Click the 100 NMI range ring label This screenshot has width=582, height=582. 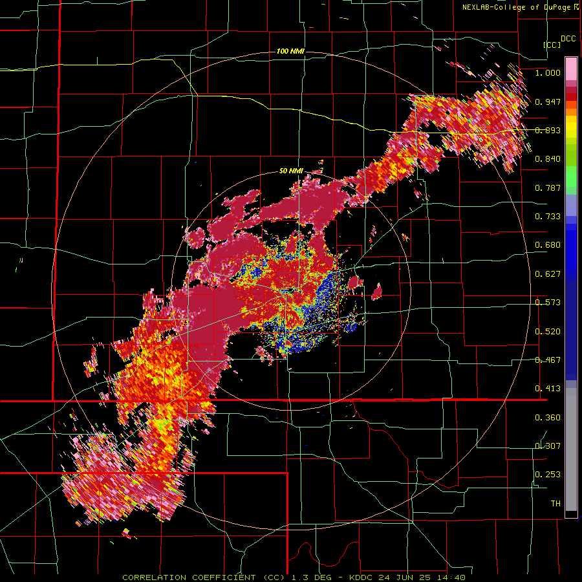tap(290, 51)
